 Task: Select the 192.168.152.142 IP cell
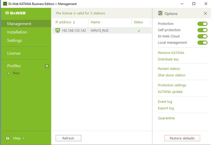click(x=74, y=30)
